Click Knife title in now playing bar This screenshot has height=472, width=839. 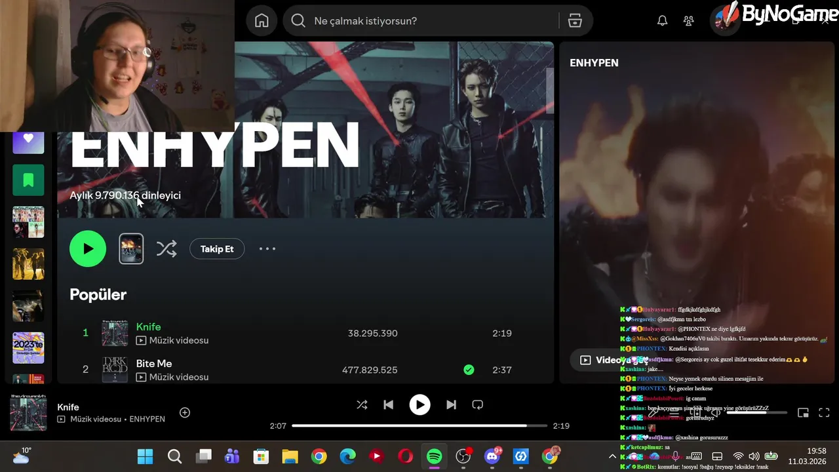[x=68, y=407]
